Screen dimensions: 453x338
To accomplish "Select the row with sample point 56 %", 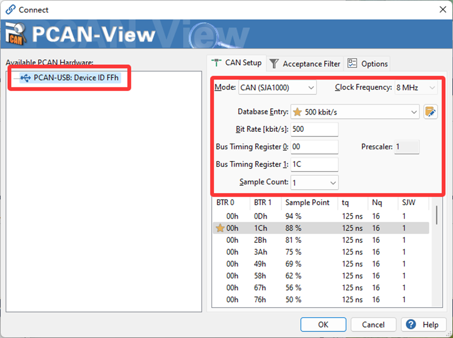I will point(321,288).
